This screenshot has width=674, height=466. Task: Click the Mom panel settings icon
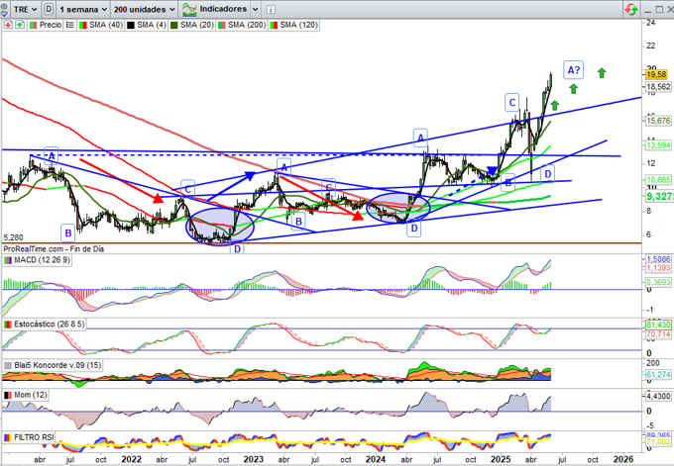8,395
